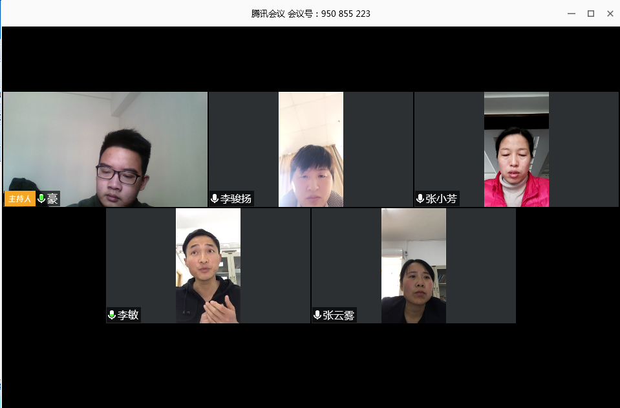Viewport: 620px width, 408px height.
Task: Select the name label 李敏
Action: (x=128, y=315)
